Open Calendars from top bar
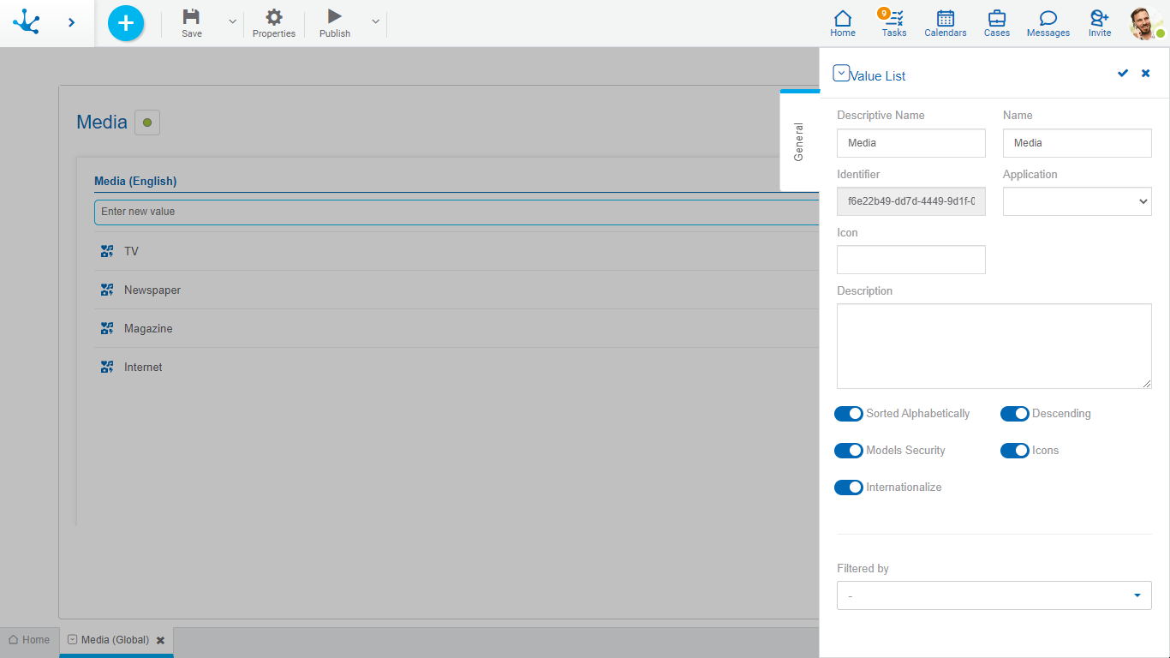This screenshot has width=1170, height=658. coord(945,19)
